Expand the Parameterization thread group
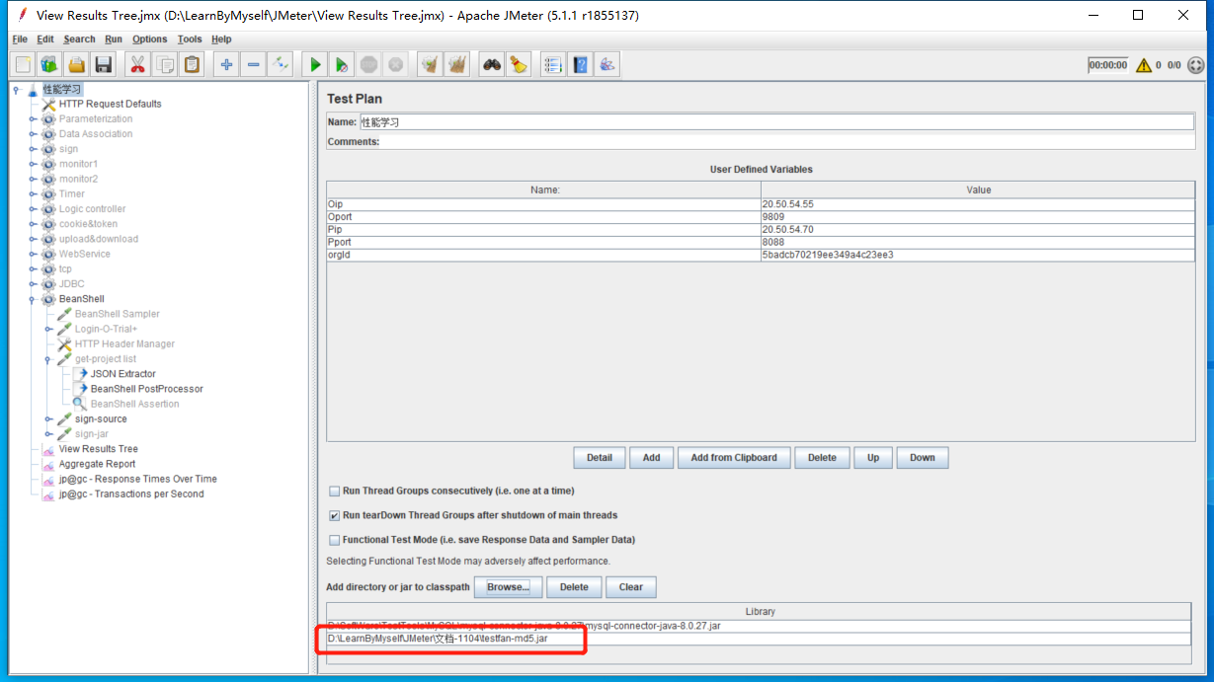 pos(33,118)
